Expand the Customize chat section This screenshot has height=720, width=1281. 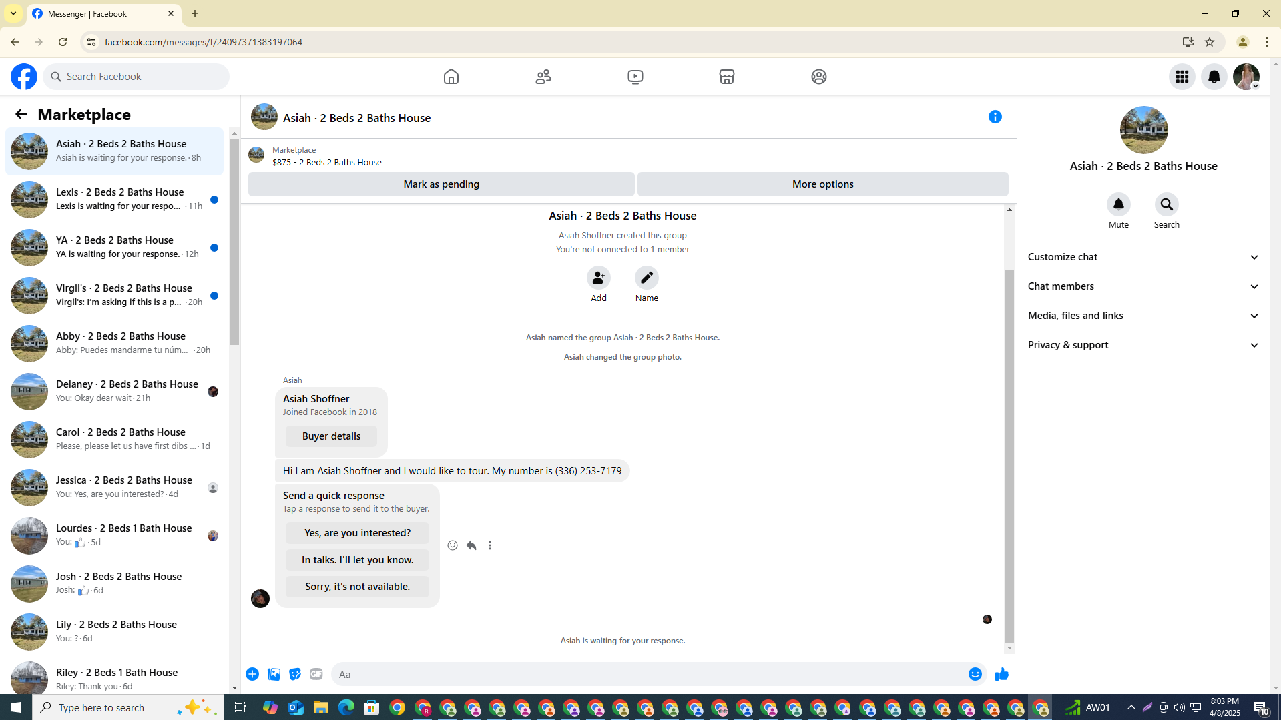1143,257
